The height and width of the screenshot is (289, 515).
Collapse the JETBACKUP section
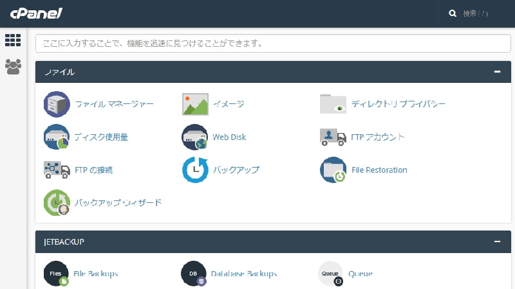pos(497,241)
